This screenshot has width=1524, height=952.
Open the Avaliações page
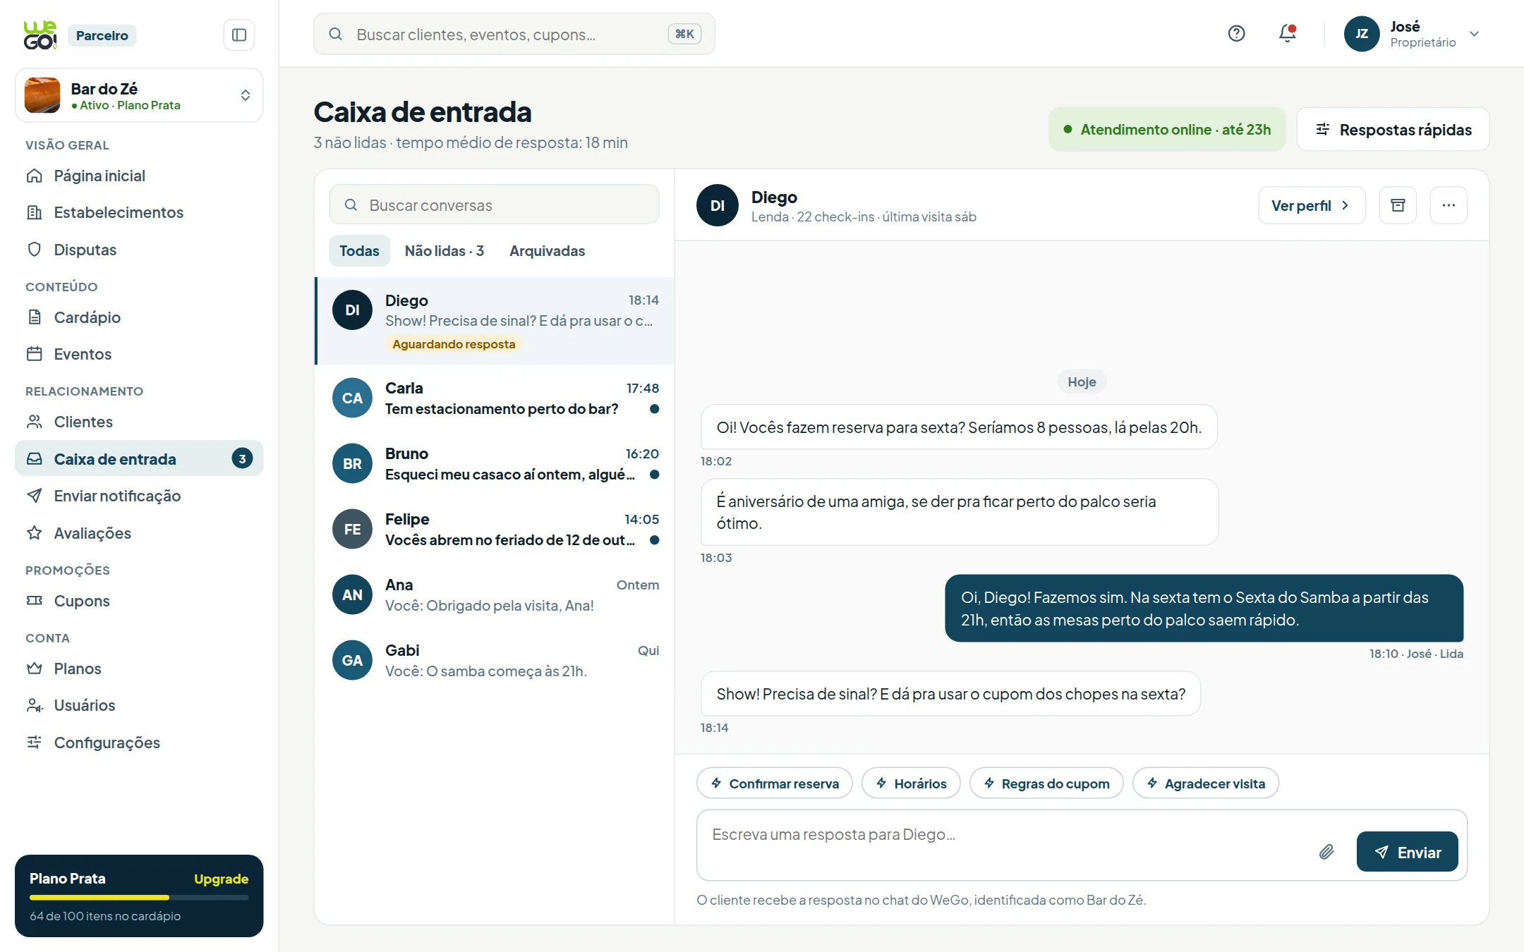click(139, 533)
